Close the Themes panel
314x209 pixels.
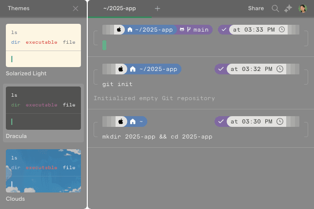pos(76,8)
